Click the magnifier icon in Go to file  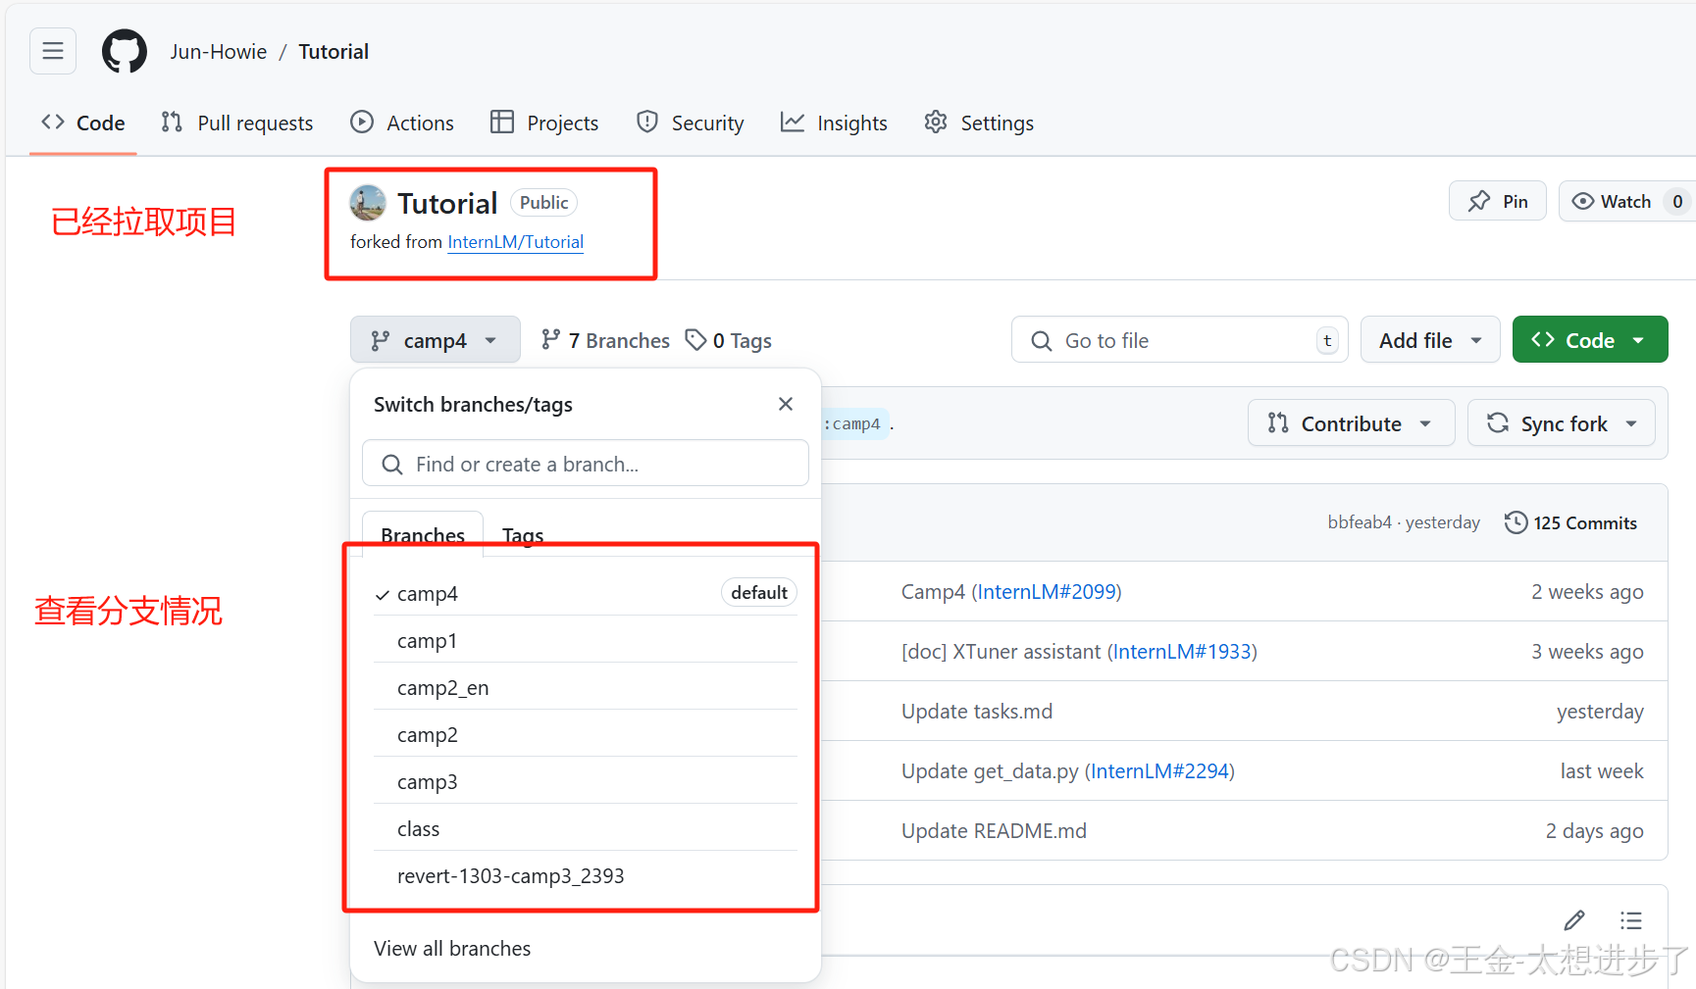click(1041, 341)
